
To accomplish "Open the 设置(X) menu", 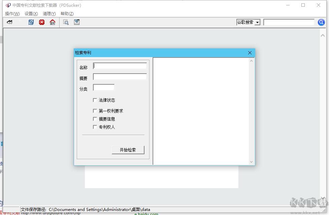I will click(x=31, y=13).
